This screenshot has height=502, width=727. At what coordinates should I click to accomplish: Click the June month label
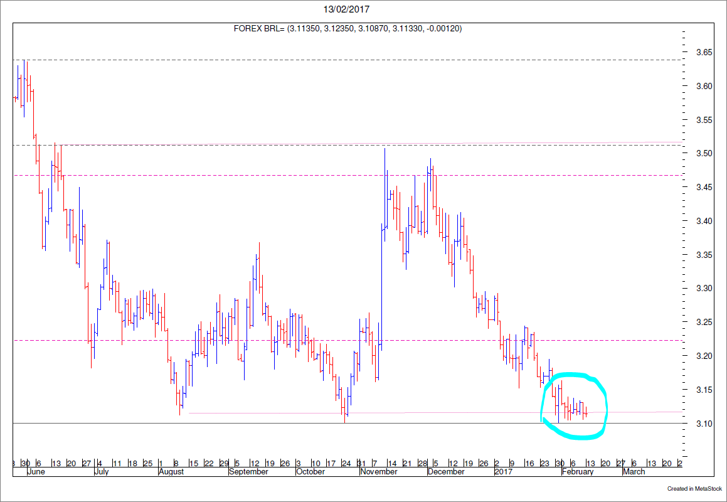click(36, 472)
